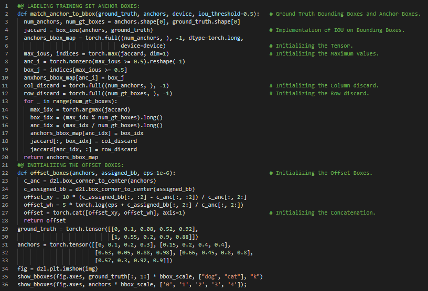The image size is (428, 291).
Task: Click the match_anchor_to_bbox function name
Action: (x=59, y=14)
